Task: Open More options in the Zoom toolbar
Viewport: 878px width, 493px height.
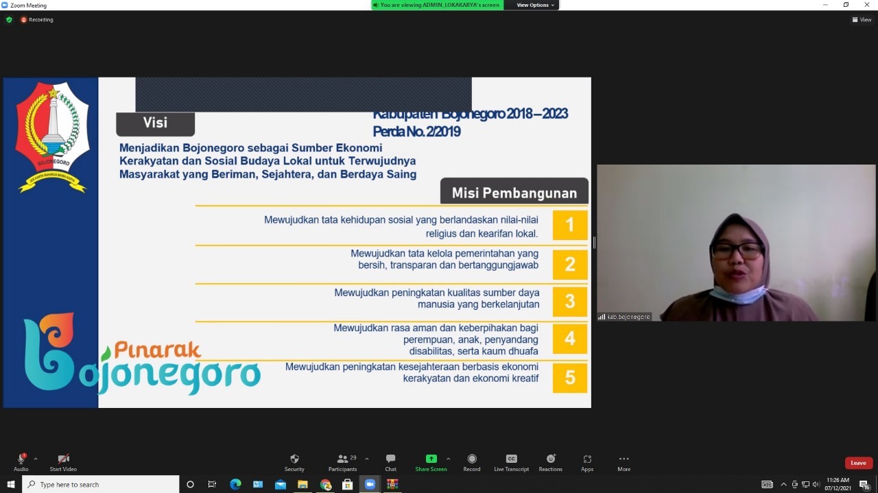Action: tap(624, 461)
